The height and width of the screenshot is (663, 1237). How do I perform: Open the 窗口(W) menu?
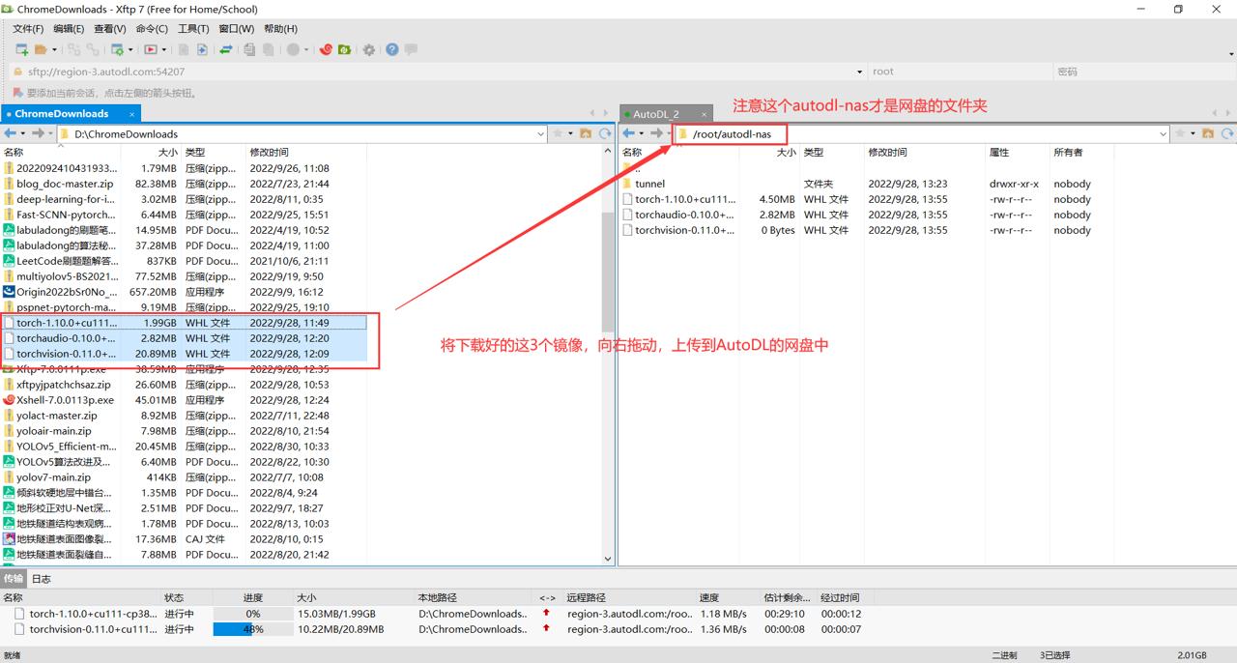click(237, 29)
